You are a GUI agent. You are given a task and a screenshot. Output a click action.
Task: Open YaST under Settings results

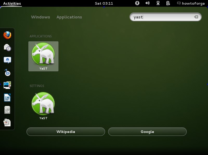tap(43, 106)
